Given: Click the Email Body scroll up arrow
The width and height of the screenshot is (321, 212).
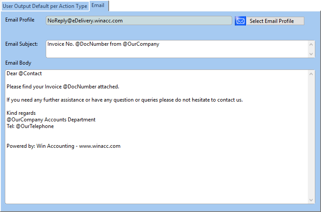Looking at the screenshot, I should pyautogui.click(x=311, y=74).
